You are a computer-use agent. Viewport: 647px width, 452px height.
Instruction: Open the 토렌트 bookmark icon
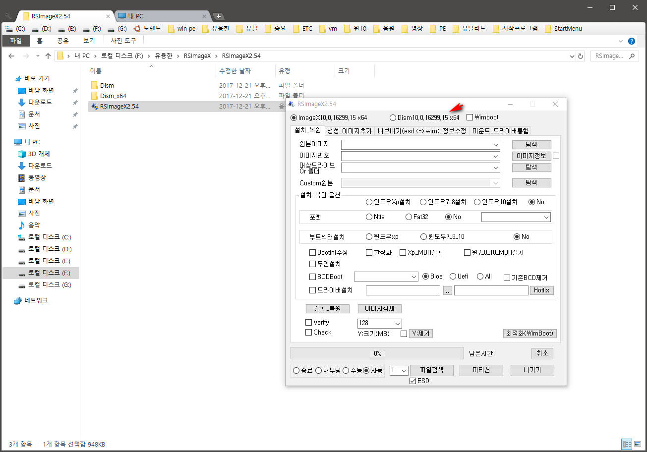pos(137,28)
